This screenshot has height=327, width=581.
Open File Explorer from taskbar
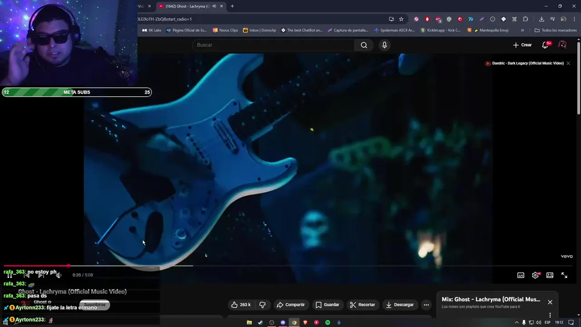click(249, 322)
